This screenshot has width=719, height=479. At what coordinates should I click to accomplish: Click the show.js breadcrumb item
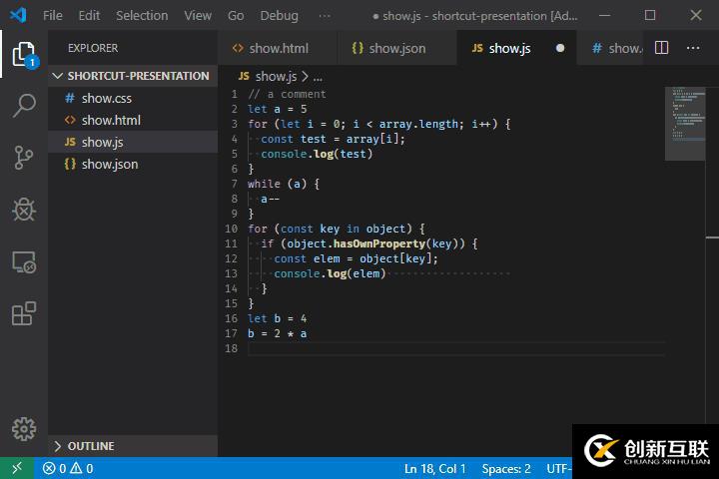pyautogui.click(x=276, y=76)
